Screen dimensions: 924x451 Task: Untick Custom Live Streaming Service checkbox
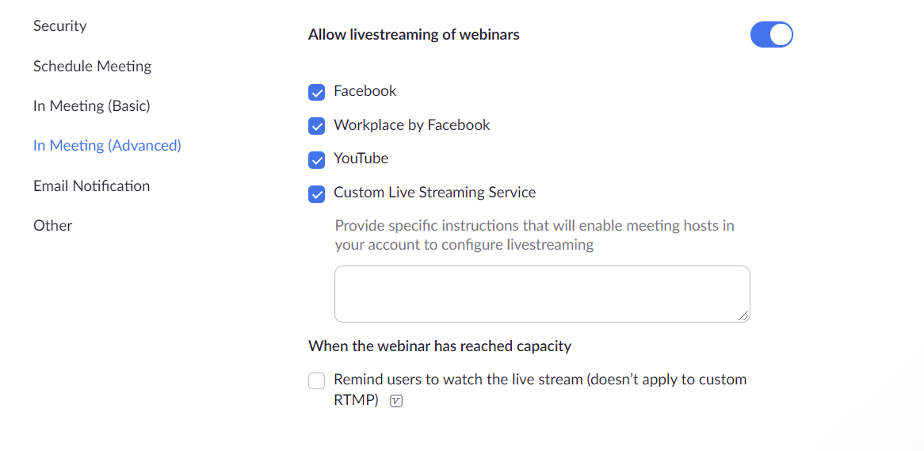point(316,194)
